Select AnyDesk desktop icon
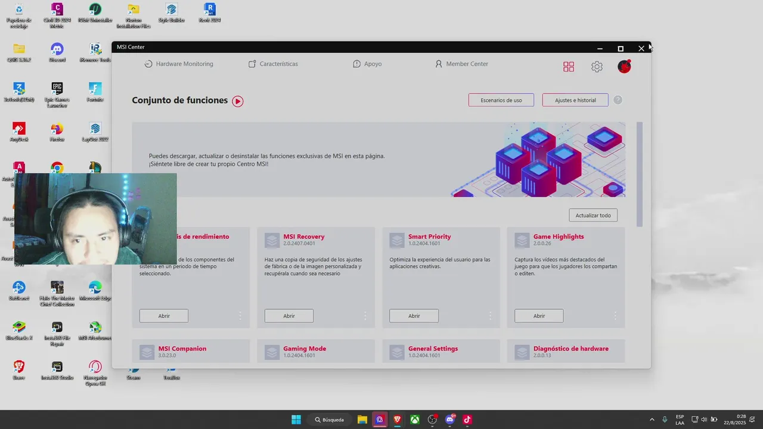Image resolution: width=763 pixels, height=429 pixels. [x=19, y=132]
